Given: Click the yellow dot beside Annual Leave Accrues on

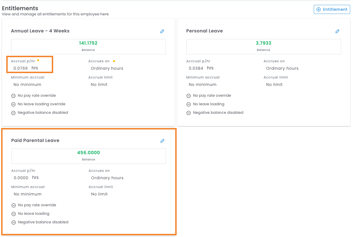Looking at the screenshot, I should coord(114,61).
